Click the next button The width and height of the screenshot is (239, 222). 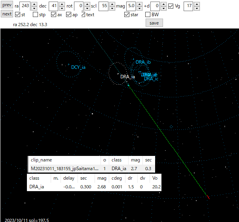(x=7, y=14)
